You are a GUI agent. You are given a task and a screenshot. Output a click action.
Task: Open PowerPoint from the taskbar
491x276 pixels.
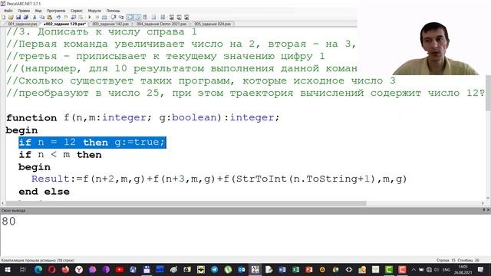309,269
